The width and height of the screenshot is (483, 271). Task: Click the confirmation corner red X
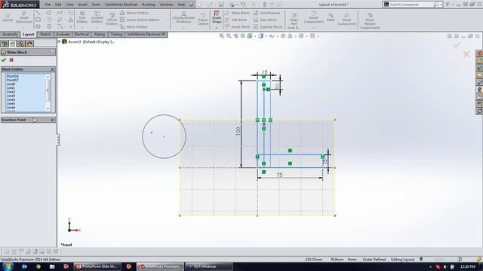click(x=466, y=54)
